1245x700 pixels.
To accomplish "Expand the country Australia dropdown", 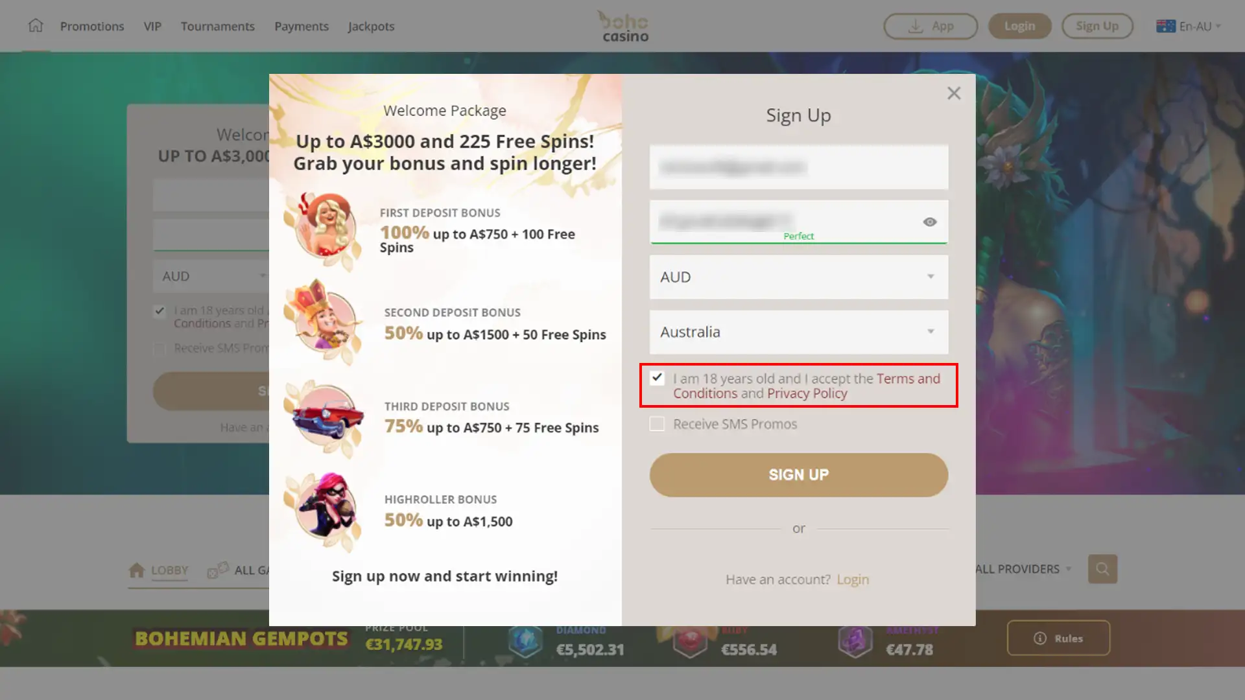I will point(931,332).
